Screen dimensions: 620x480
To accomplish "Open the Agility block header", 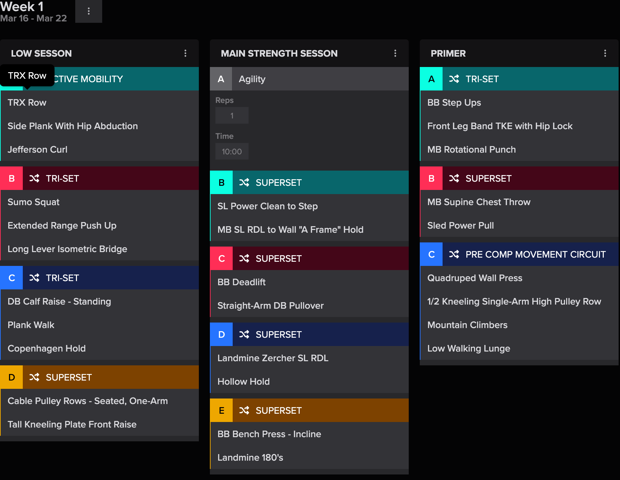I will (309, 79).
